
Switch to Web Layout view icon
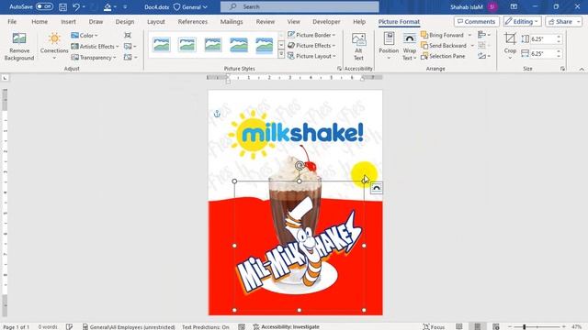click(x=496, y=326)
